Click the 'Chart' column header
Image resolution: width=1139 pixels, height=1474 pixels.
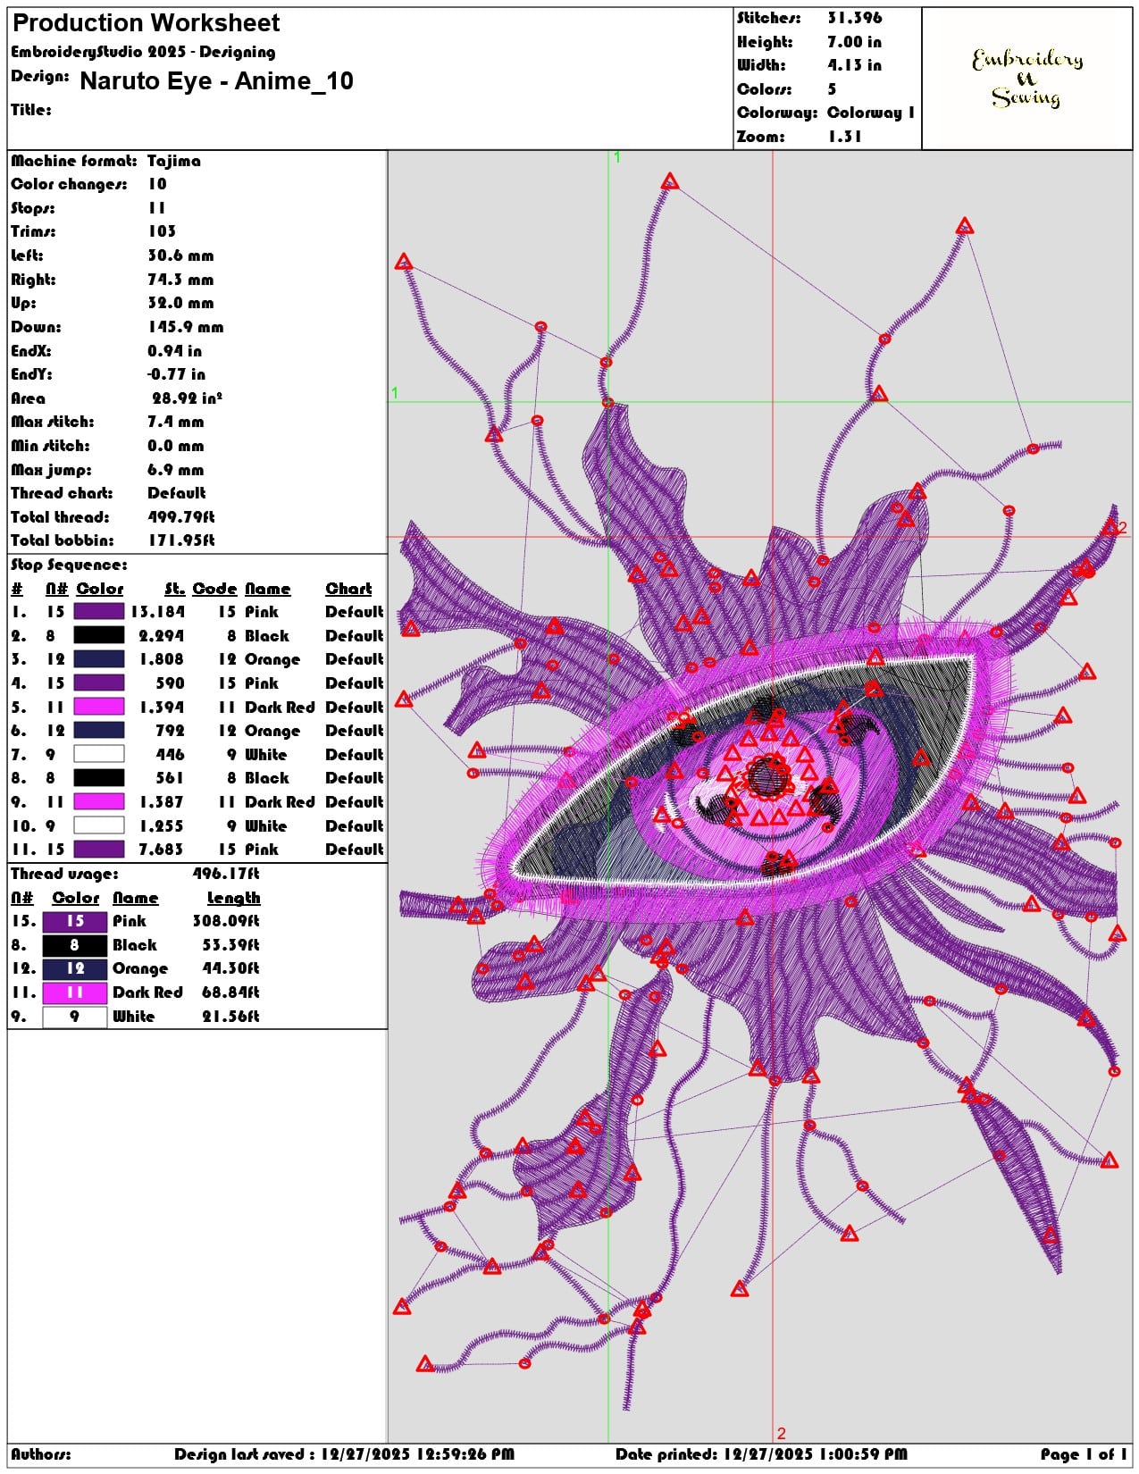[348, 589]
